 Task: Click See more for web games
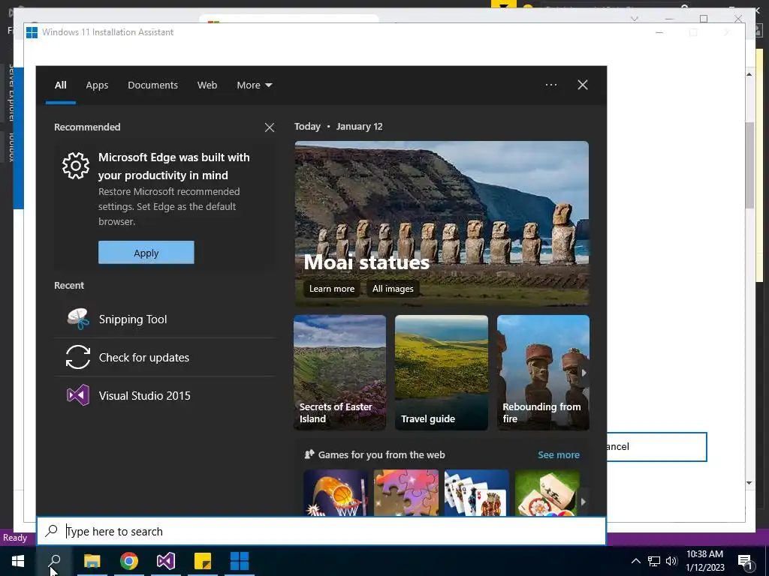click(559, 455)
